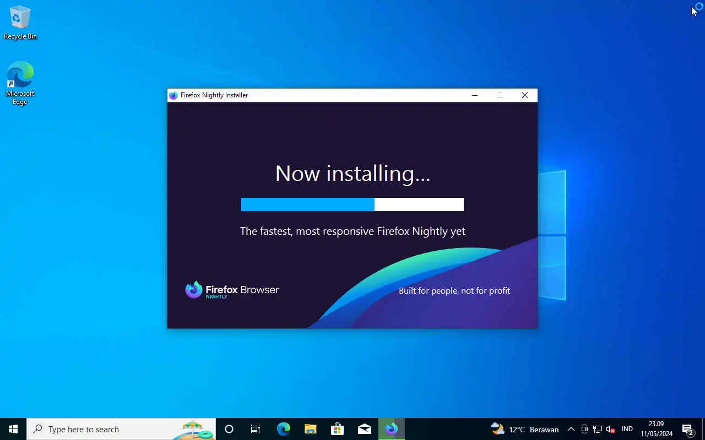Open File Explorer from the taskbar
705x440 pixels.
click(310, 429)
